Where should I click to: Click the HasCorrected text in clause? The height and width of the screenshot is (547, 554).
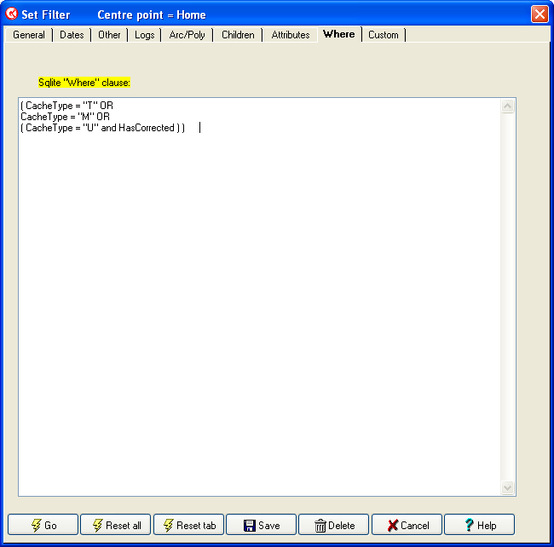147,128
